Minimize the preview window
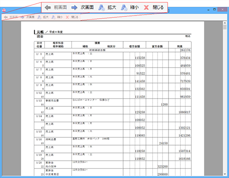 (x=208, y=10)
